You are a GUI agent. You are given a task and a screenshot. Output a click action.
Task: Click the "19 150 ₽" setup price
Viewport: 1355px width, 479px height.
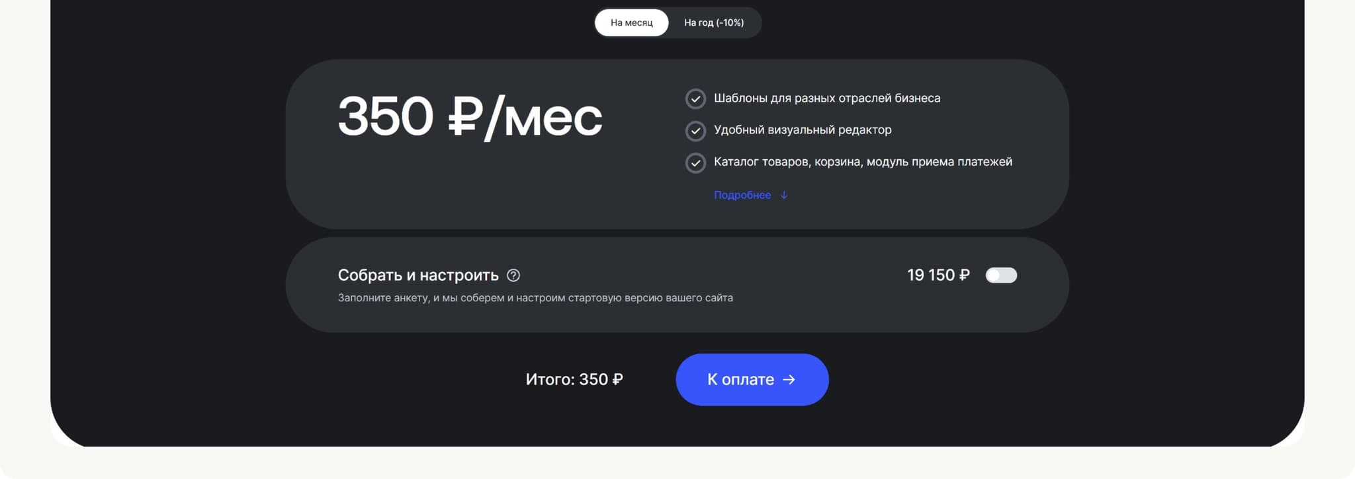click(938, 276)
